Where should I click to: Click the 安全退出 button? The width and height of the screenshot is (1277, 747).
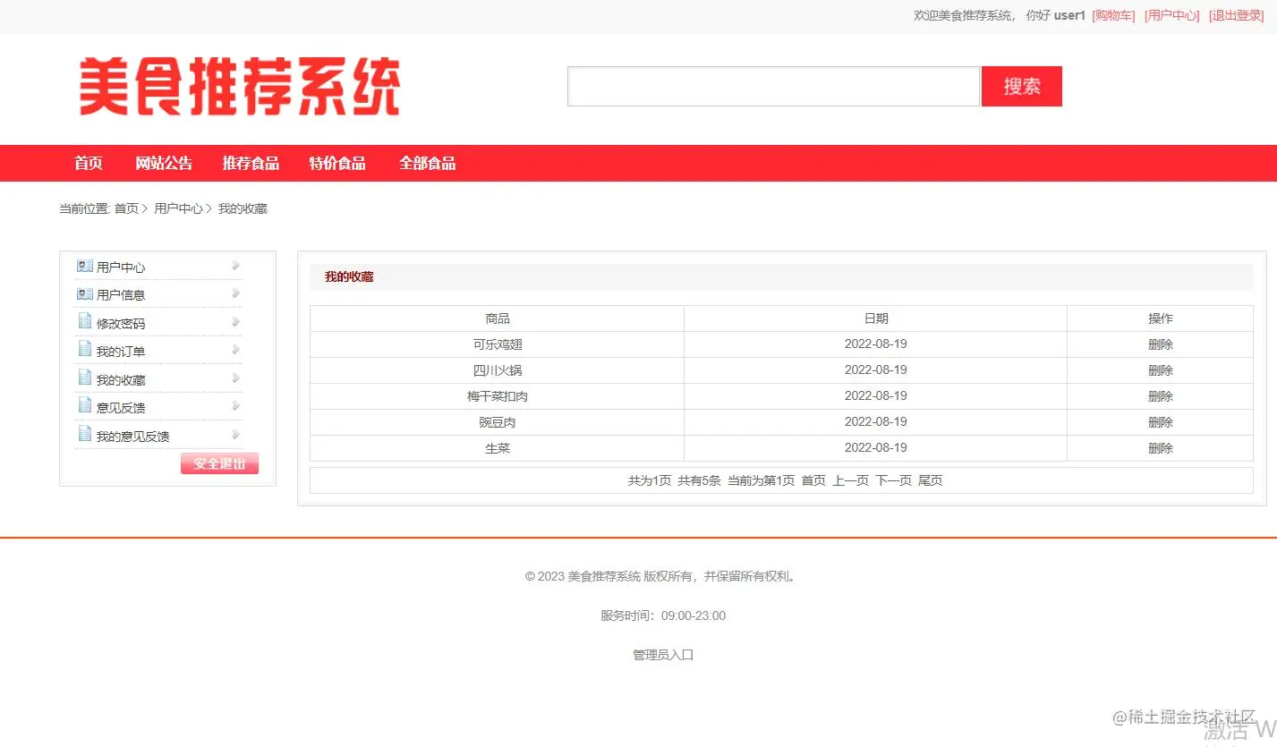(219, 463)
